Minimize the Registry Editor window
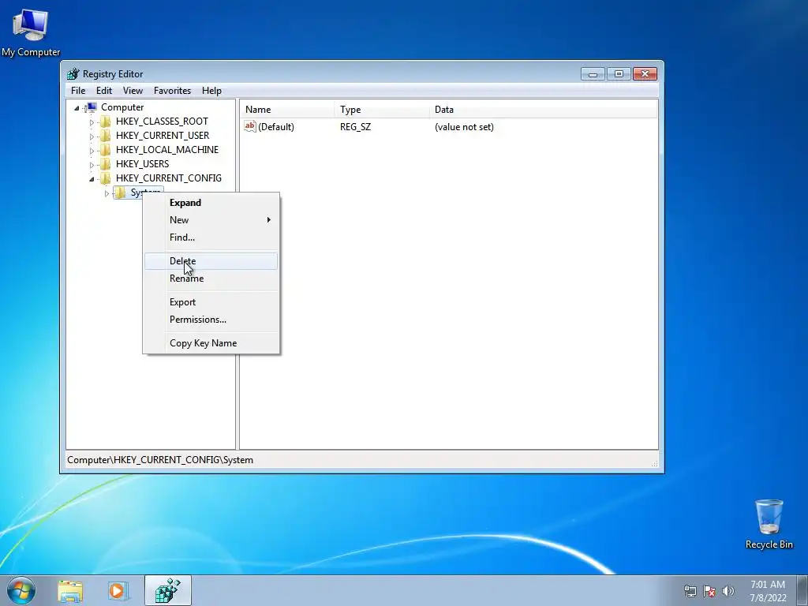Screen dimensions: 808x606 click(593, 74)
